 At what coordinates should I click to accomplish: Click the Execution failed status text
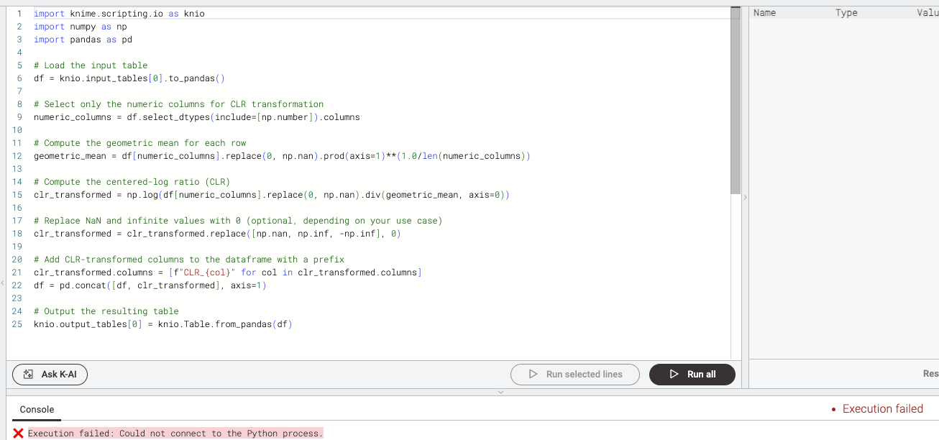tap(882, 409)
